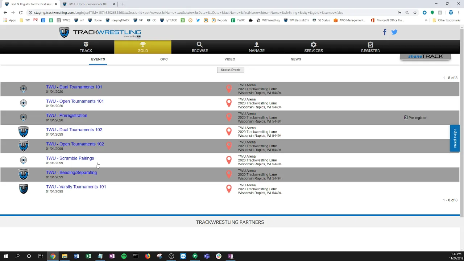Switch to the VIDEO tab
Screen dimensions: 464x261
pos(230,59)
